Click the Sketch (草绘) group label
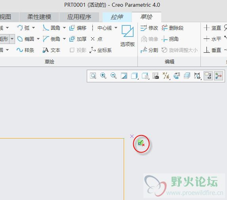This screenshot has width=227, height=200. (50, 62)
